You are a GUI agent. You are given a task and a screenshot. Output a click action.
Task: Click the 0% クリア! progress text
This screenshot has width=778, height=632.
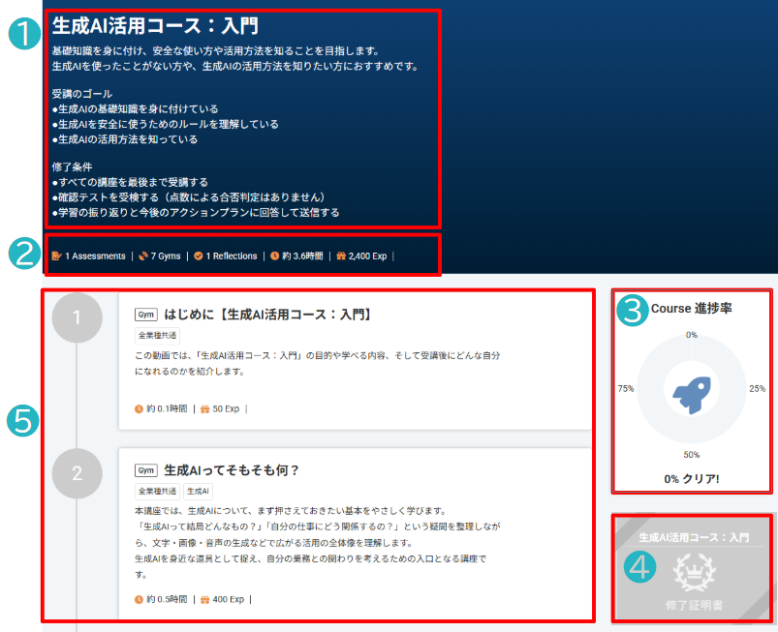[x=692, y=479]
